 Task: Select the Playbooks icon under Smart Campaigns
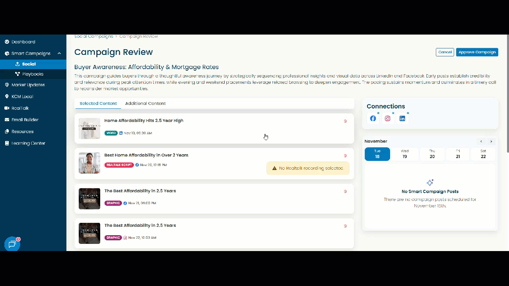tap(17, 73)
